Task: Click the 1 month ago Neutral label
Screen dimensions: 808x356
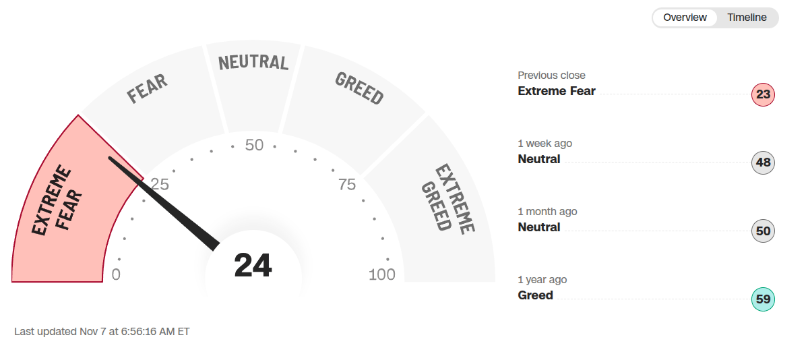Action: click(x=539, y=227)
